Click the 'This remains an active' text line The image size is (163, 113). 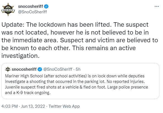[x=104, y=48]
